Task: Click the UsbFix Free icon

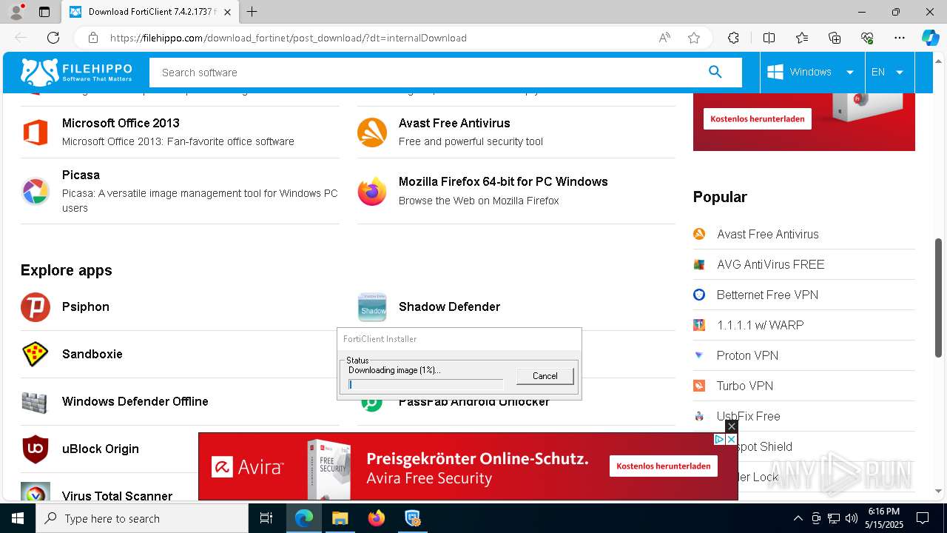Action: (699, 416)
